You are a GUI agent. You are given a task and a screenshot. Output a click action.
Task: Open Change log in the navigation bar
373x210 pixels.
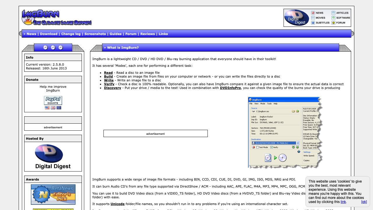click(71, 34)
